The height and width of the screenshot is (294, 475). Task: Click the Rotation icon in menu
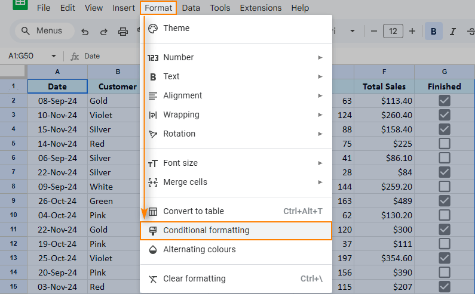click(153, 134)
